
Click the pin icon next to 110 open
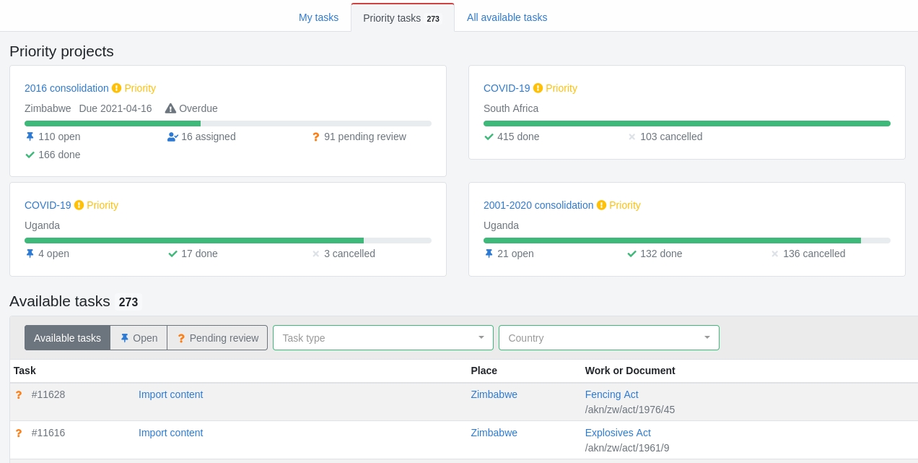point(30,137)
